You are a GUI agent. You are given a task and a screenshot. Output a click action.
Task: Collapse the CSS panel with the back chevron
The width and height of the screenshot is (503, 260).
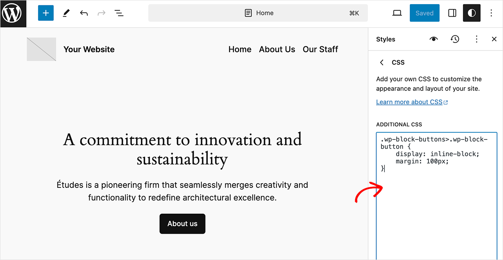click(x=381, y=62)
